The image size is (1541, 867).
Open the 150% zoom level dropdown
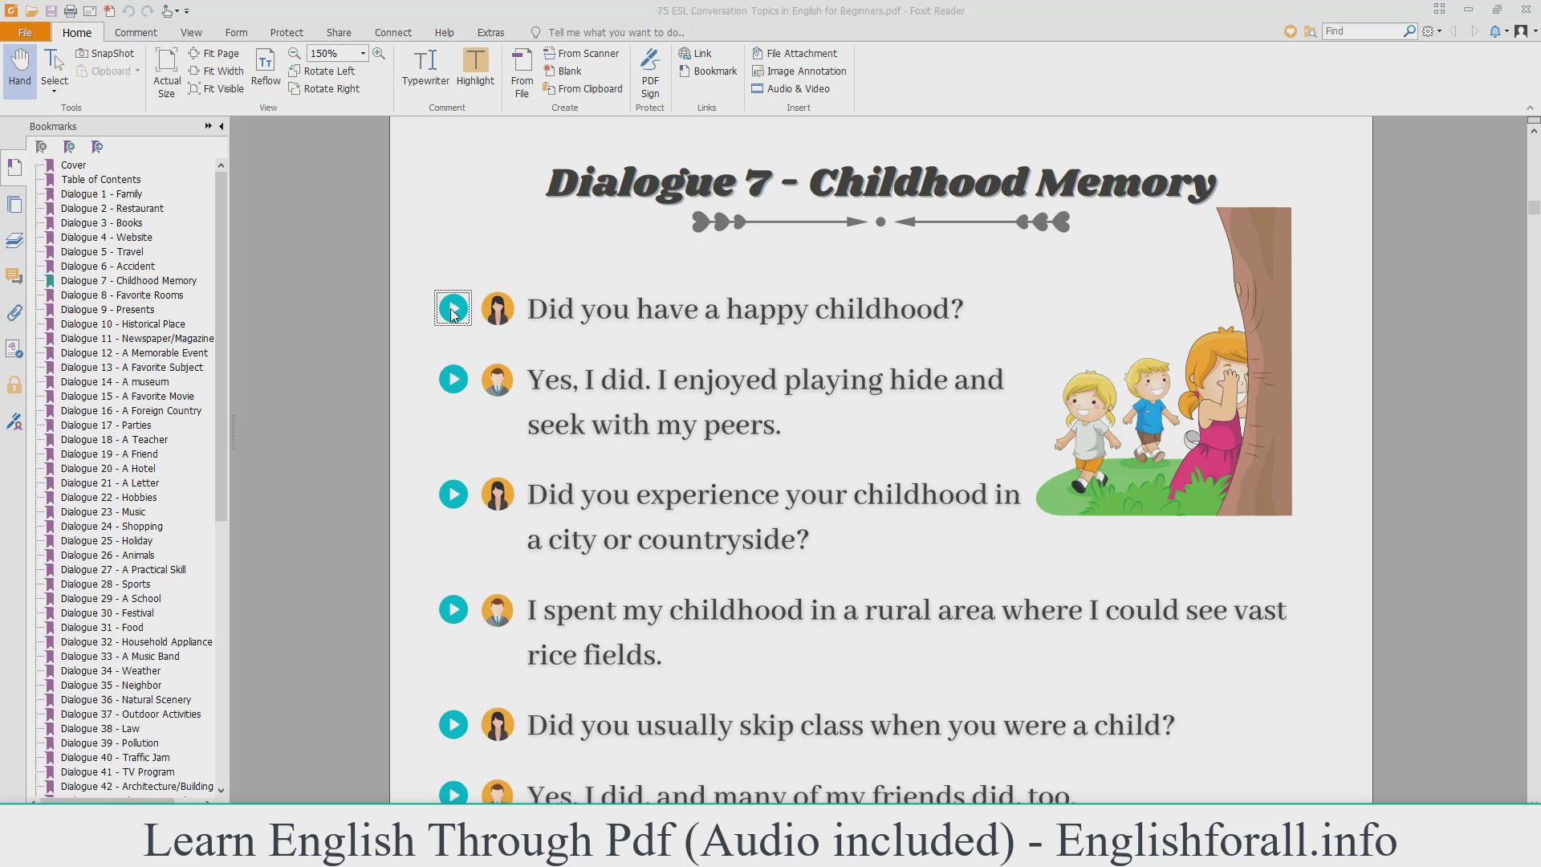[363, 53]
